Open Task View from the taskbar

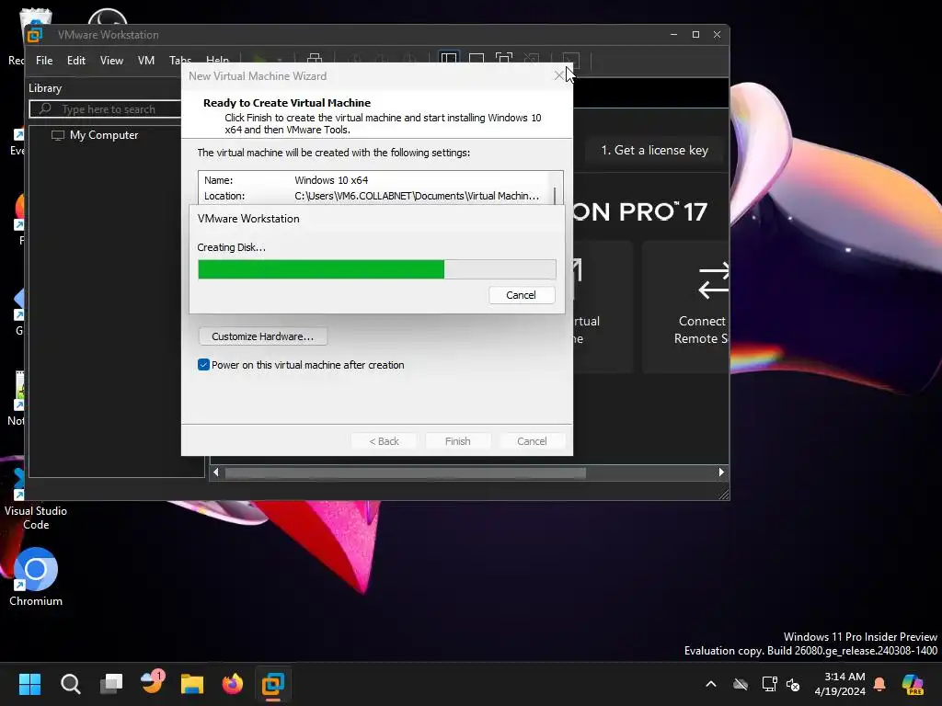click(111, 684)
